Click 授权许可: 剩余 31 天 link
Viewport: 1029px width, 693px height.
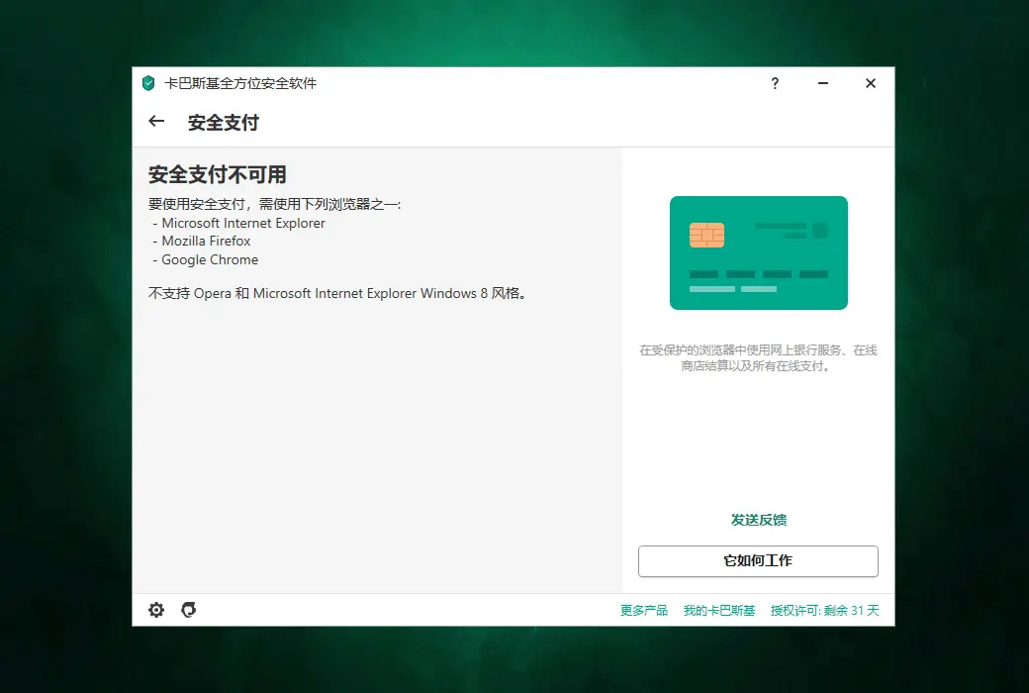[825, 610]
